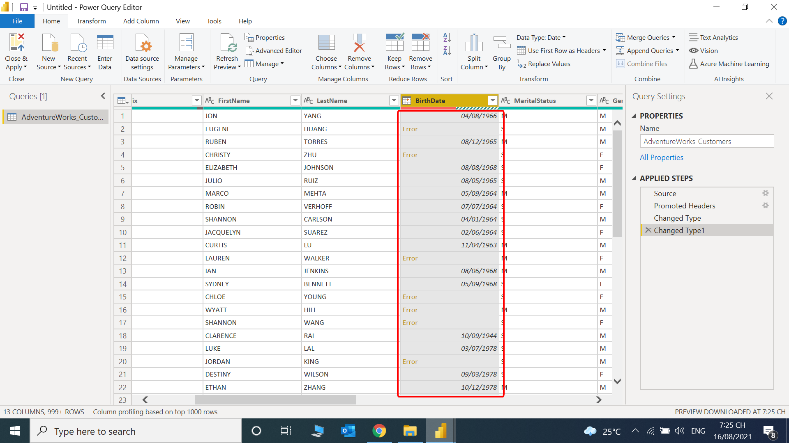
Task: Click the vertical scroll down arrow
Action: [617, 381]
